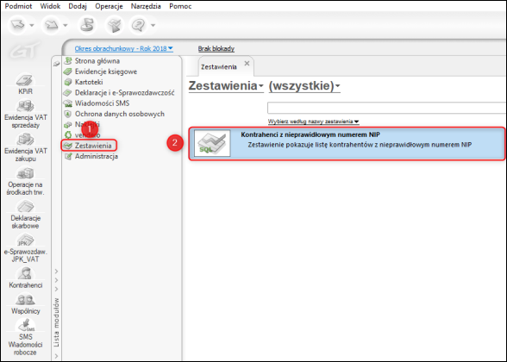Click the Ewidencje księgowe icon

(x=68, y=71)
